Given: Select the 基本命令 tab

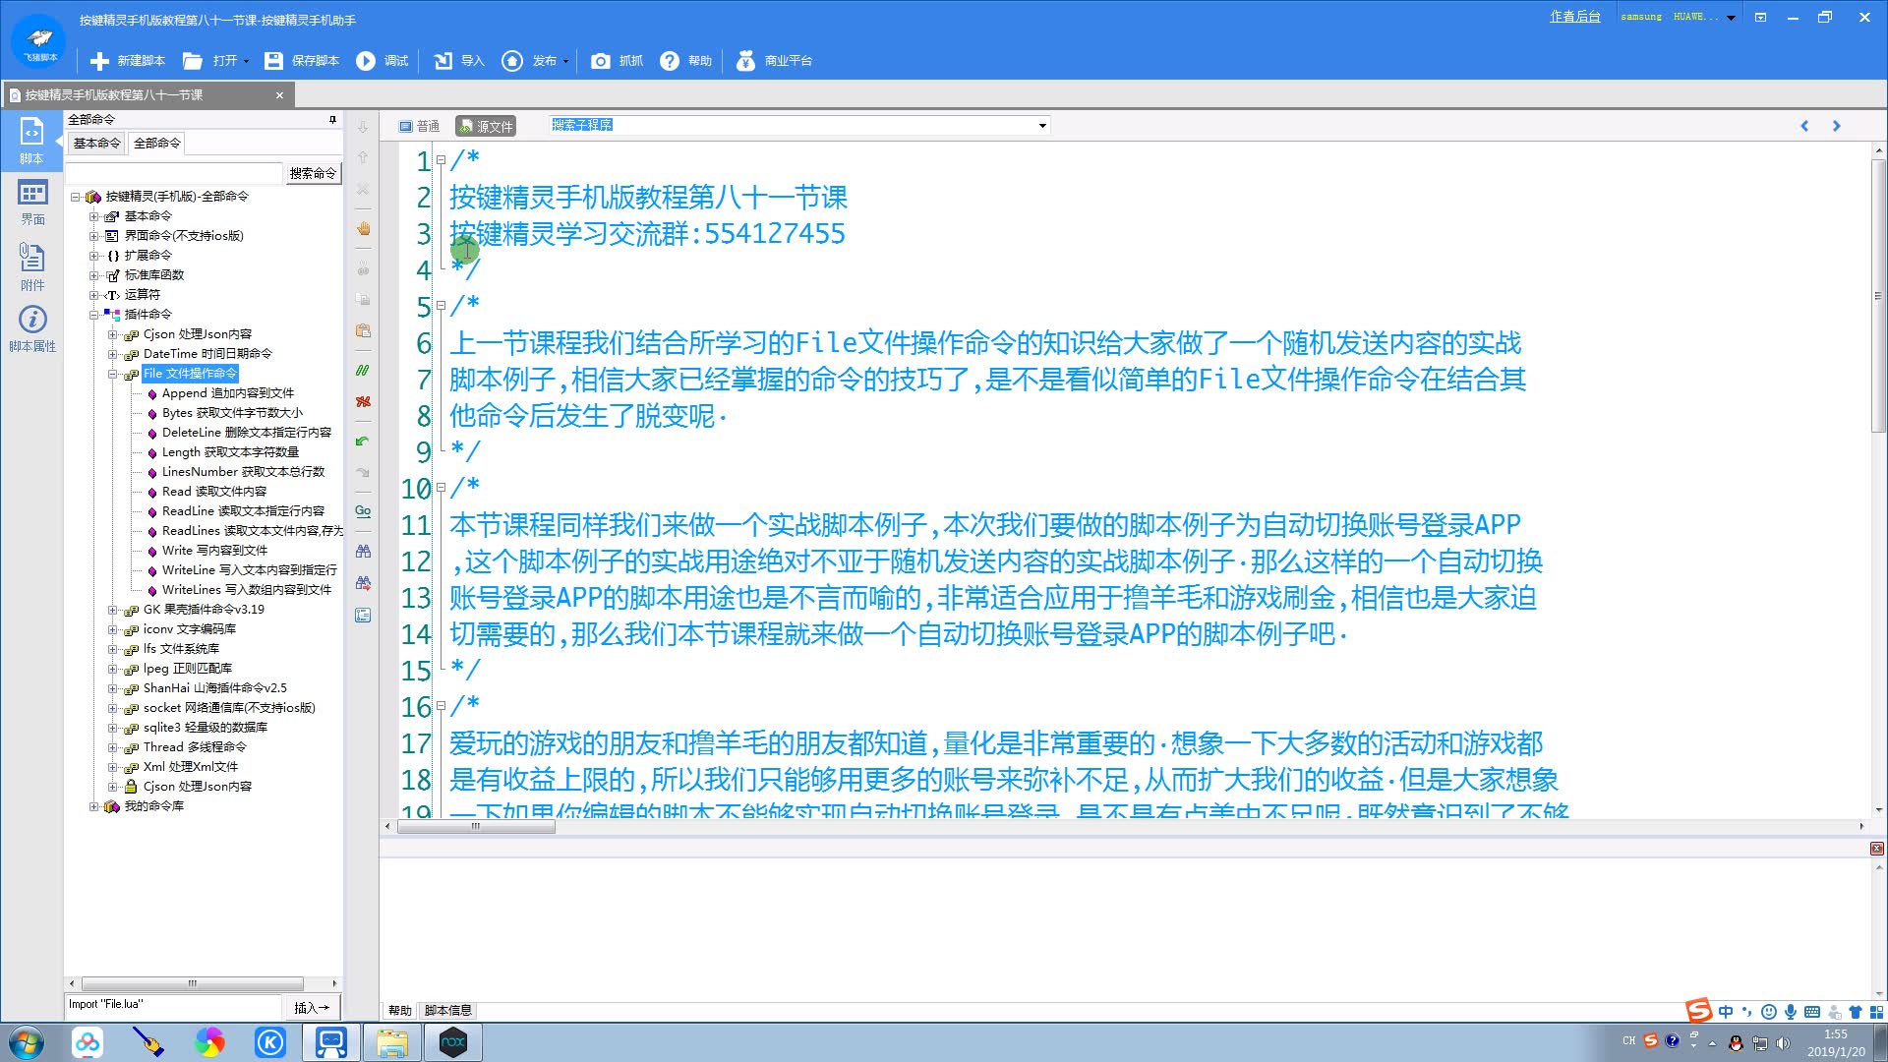Looking at the screenshot, I should (96, 144).
